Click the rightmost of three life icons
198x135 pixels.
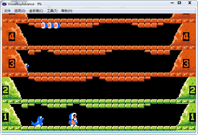pyautogui.click(x=56, y=25)
